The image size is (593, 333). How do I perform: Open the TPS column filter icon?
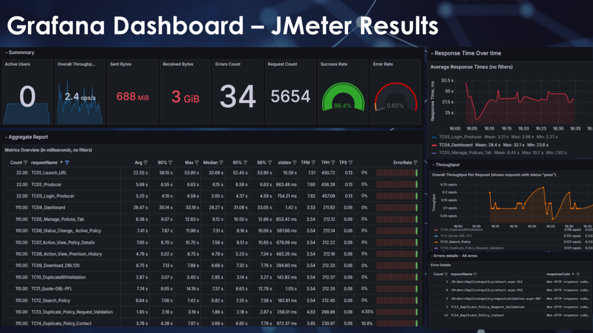pyautogui.click(x=350, y=162)
